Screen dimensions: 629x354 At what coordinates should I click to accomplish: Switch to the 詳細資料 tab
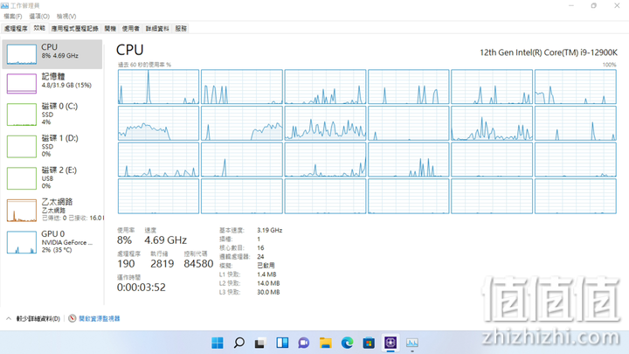pyautogui.click(x=157, y=29)
